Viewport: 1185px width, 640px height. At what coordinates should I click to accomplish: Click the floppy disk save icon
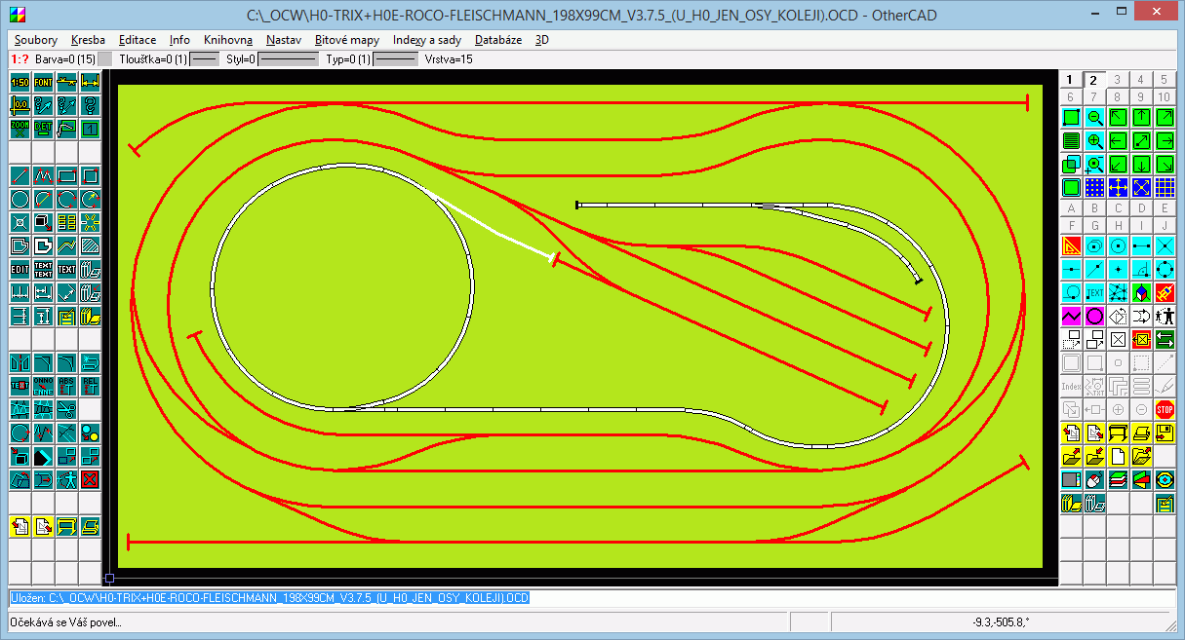click(1165, 432)
